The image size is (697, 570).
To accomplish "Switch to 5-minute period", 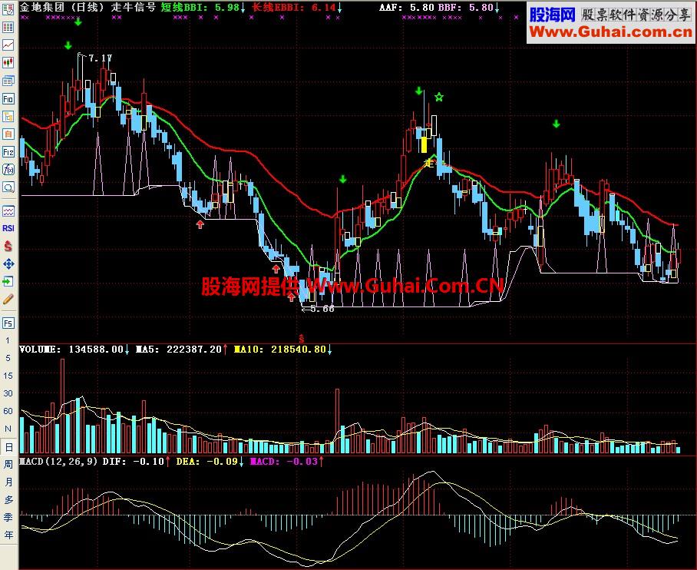I will [8, 358].
